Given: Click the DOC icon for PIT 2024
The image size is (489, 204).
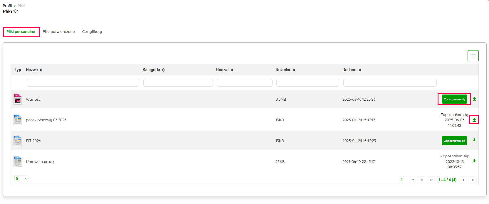Looking at the screenshot, I should (18, 141).
